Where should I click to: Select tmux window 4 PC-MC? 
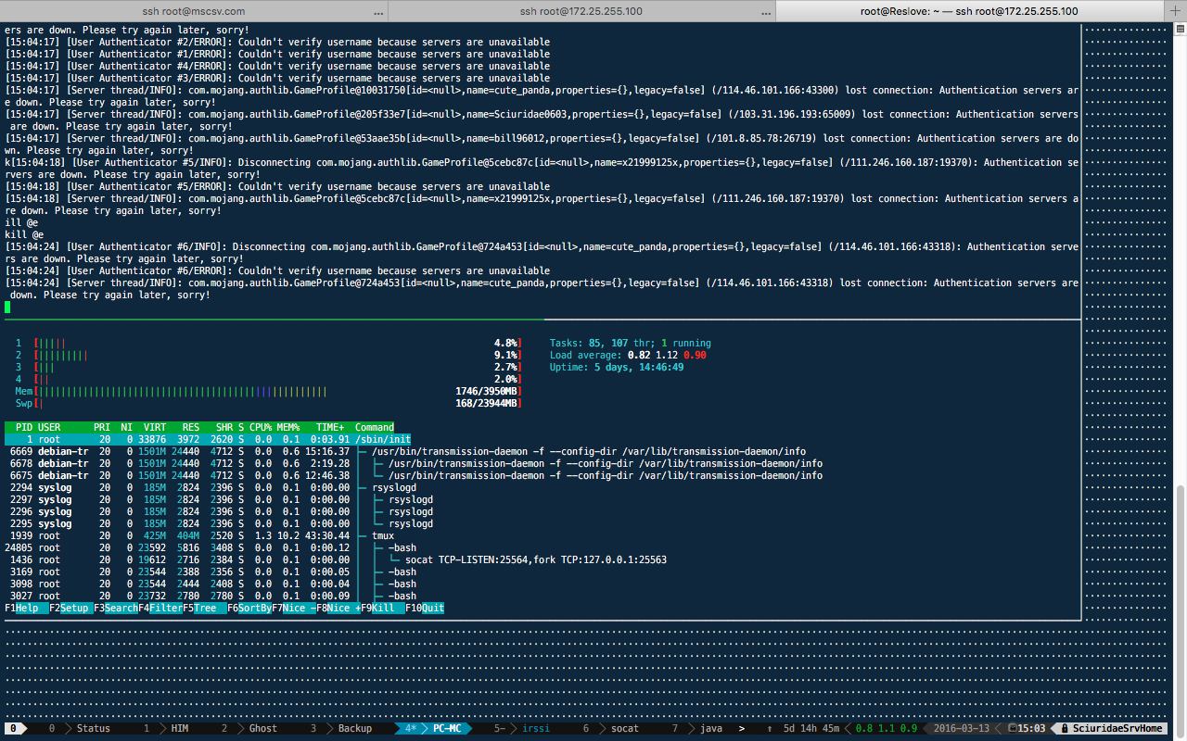point(434,729)
